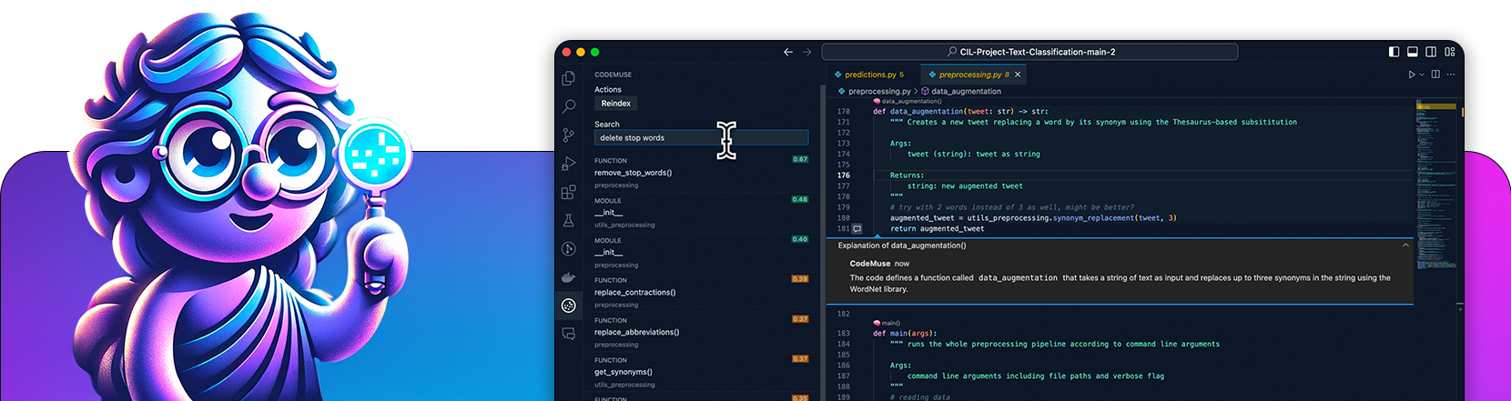This screenshot has width=1511, height=401.
Task: Open the customize layout icon
Action: pos(1450,52)
